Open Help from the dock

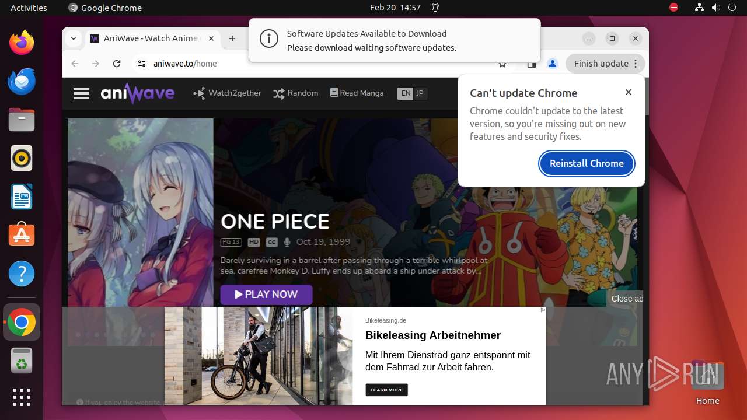(22, 274)
